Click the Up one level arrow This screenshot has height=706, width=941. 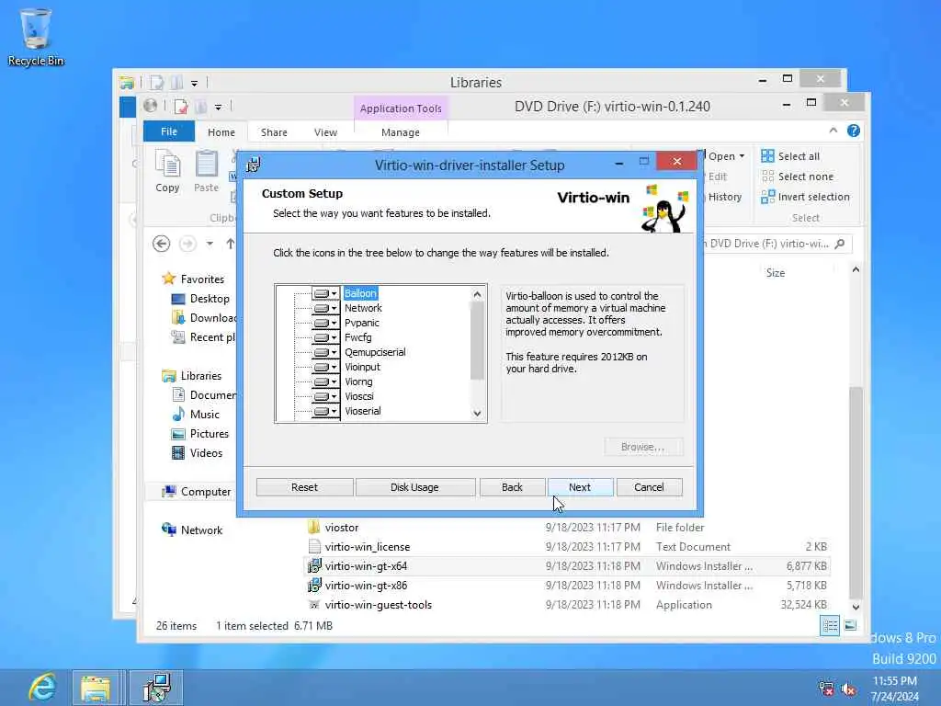tap(231, 244)
